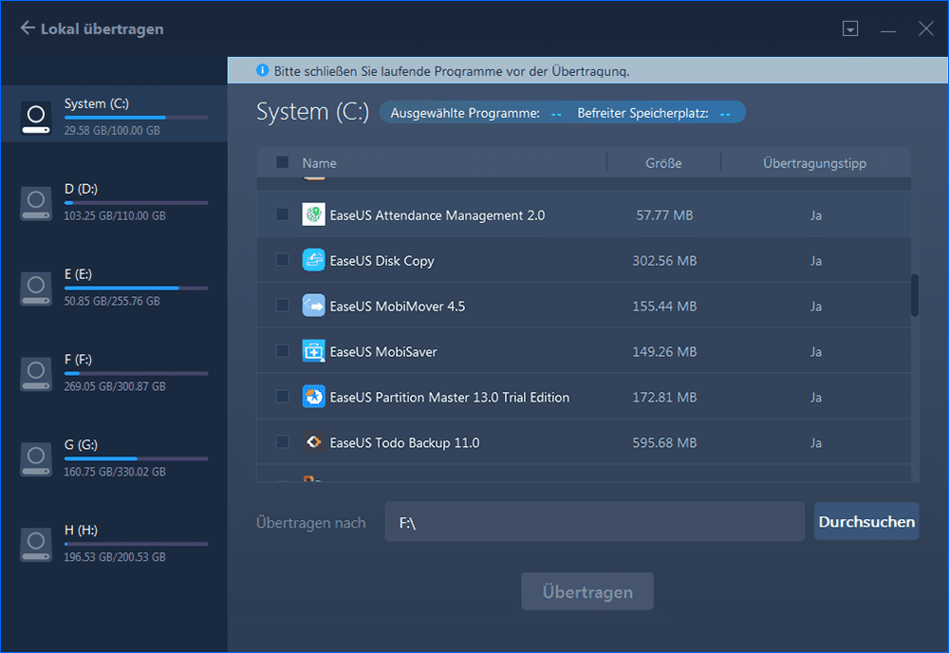Click E (E:) usage progress bar
This screenshot has height=653, width=949.
pyautogui.click(x=136, y=289)
